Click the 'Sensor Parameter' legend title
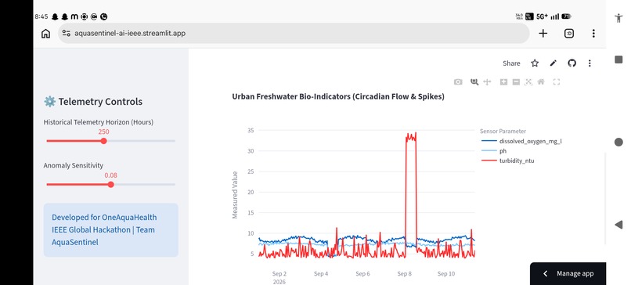The height and width of the screenshot is (285, 631). click(x=503, y=132)
